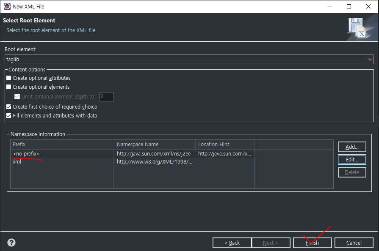Image resolution: width=379 pixels, height=251 pixels.
Task: Select the <no prefix> namespace row
Action: tap(172, 153)
